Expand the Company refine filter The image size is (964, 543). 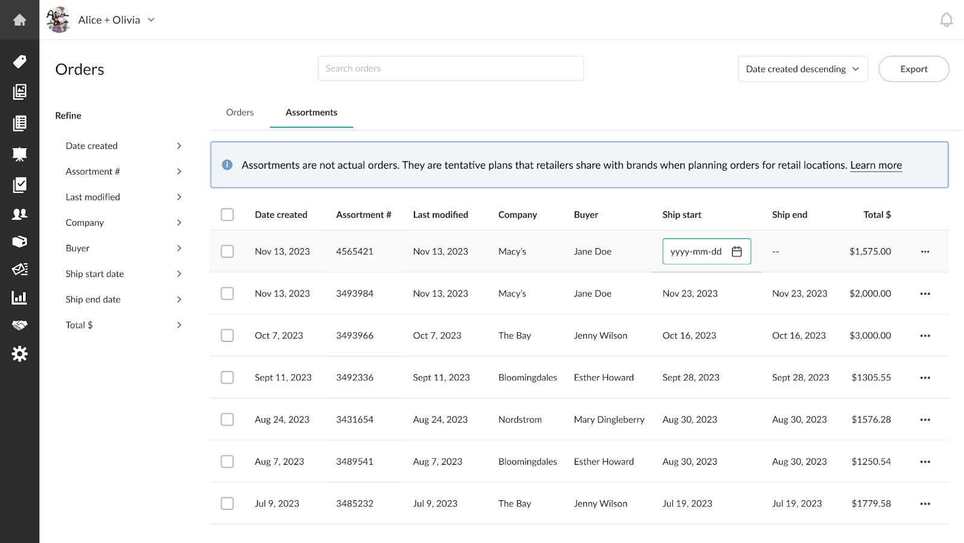pyautogui.click(x=124, y=223)
